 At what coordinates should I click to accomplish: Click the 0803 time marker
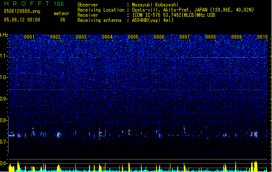(x=81, y=37)
